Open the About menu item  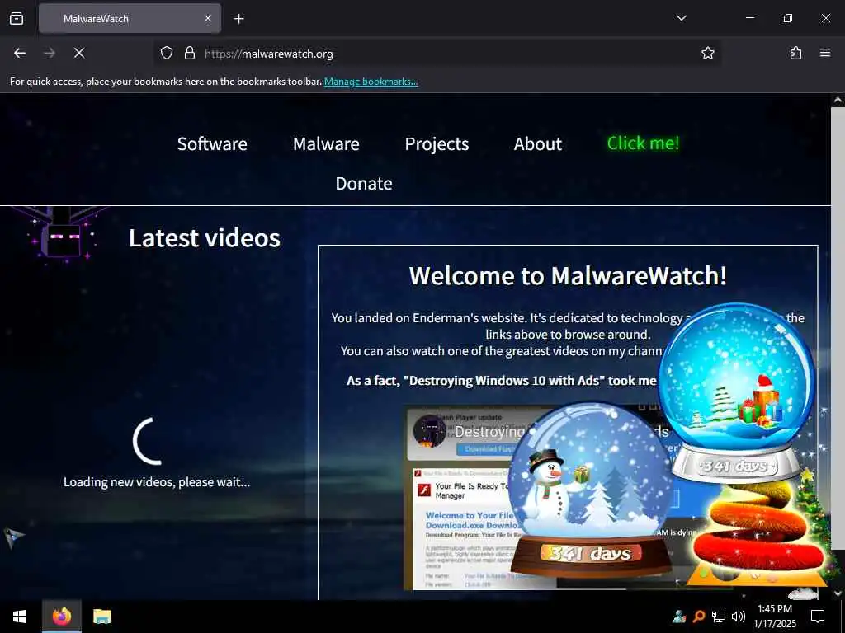pos(538,143)
